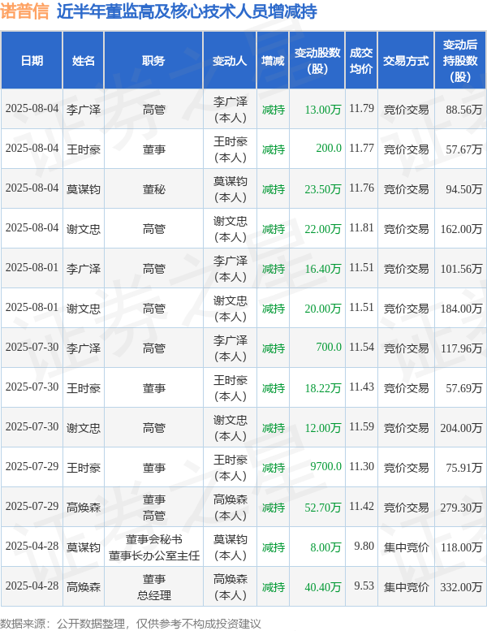Click 集中竞价 in the 9.80 price row

coord(406,547)
